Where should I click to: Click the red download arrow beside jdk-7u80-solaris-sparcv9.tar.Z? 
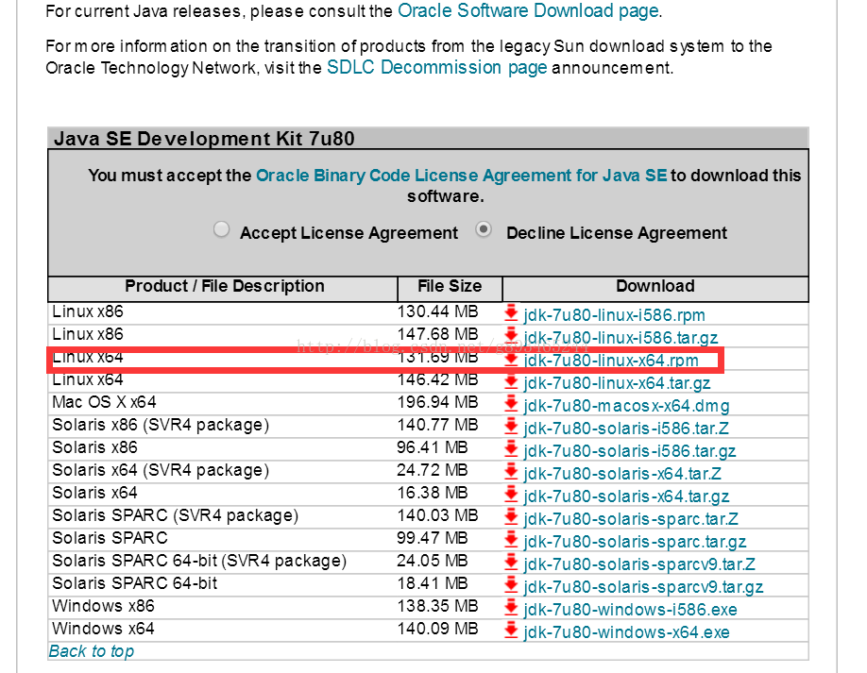[x=511, y=562]
